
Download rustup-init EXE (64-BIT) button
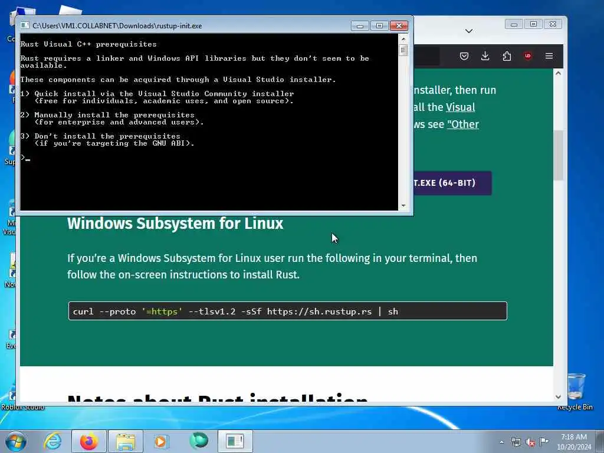point(452,183)
